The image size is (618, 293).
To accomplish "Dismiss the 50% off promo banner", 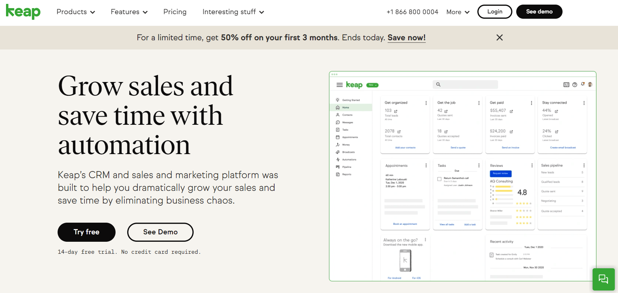I will (x=499, y=37).
